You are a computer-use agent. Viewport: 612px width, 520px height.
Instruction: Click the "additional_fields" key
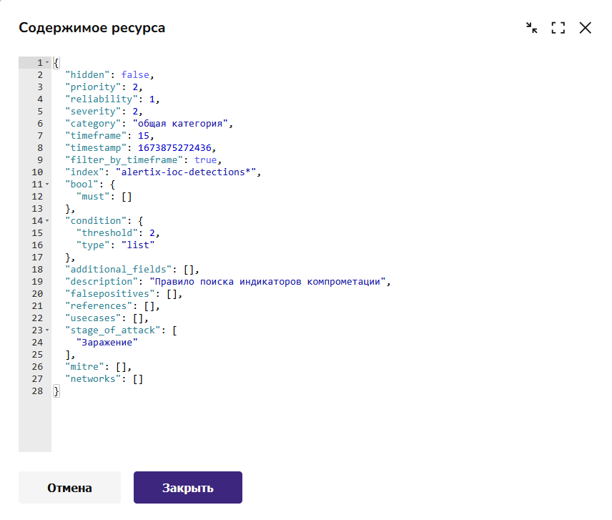(x=118, y=270)
